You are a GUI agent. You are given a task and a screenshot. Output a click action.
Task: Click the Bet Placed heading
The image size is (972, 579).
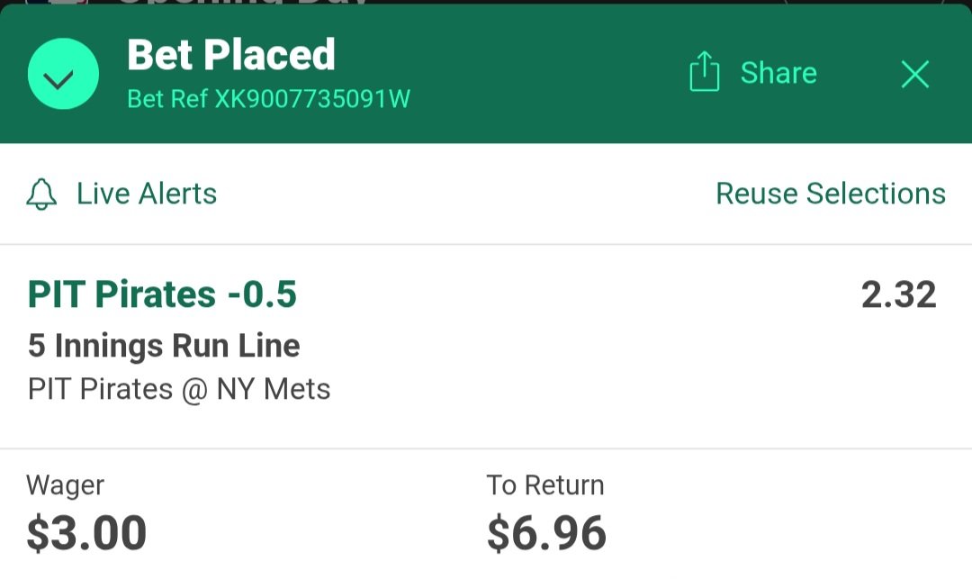(x=231, y=56)
